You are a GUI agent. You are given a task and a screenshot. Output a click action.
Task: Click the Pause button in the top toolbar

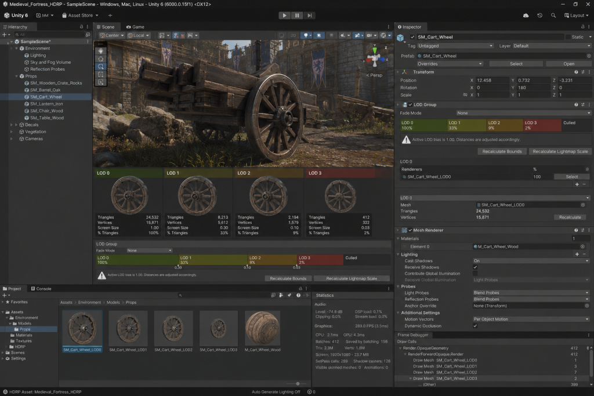(297, 16)
